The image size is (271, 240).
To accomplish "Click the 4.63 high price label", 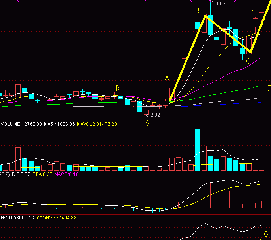I will [220, 4].
